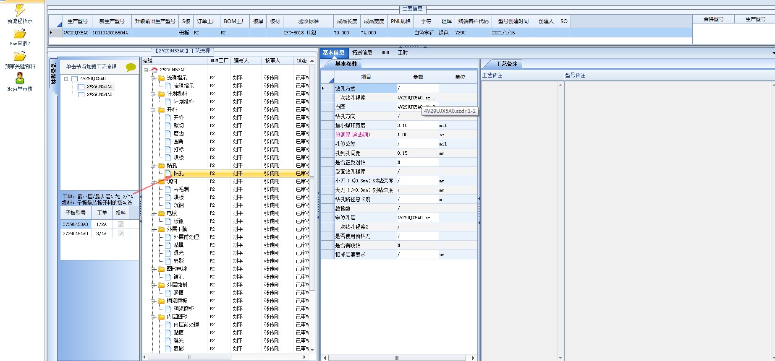
Task: Click the 2V29U454A0 node icon in structure tree
Action: 81,94
